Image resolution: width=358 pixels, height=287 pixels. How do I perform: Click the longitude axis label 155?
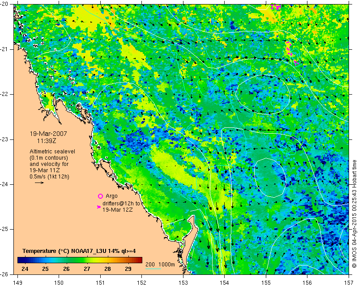(x=266, y=283)
